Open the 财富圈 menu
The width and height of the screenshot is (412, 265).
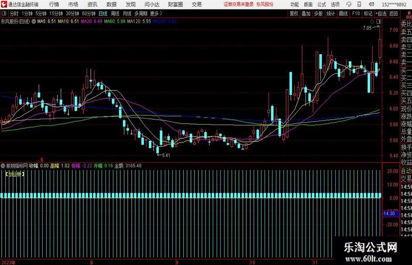click(x=175, y=4)
